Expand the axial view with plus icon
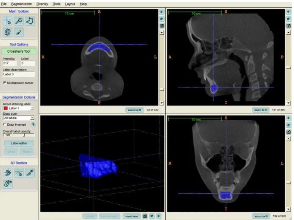294x220 pixels. pyautogui.click(x=161, y=12)
